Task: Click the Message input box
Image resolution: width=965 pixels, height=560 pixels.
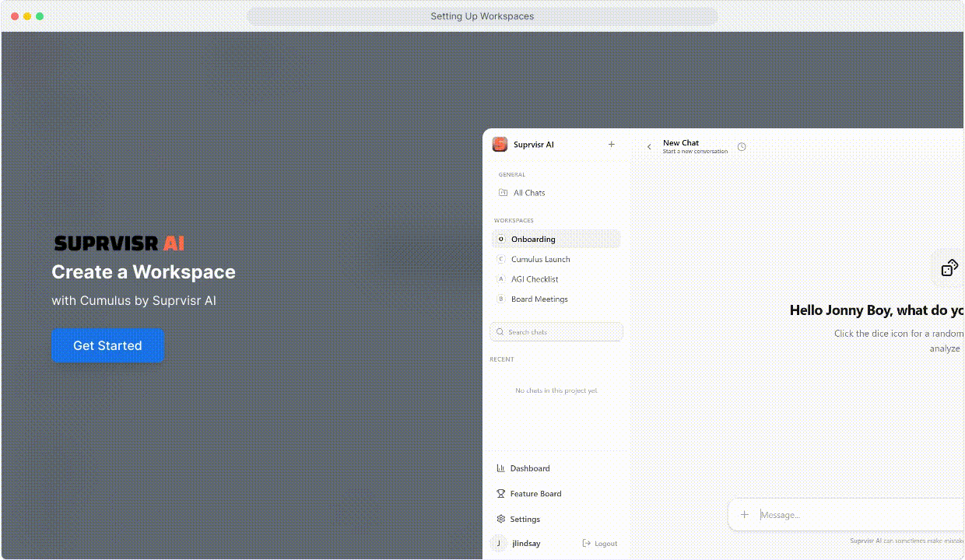Action: click(x=856, y=515)
